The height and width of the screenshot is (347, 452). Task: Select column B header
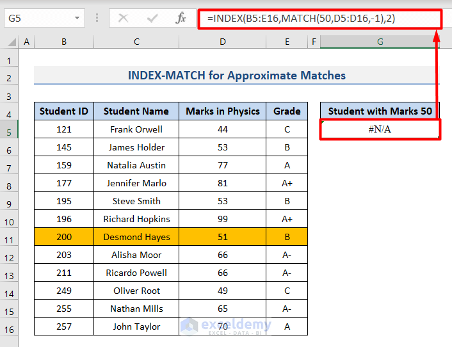click(64, 42)
